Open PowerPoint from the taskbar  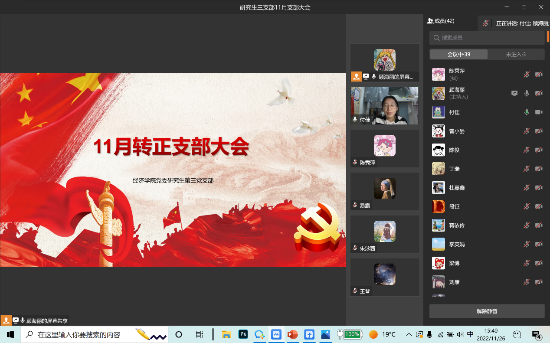[293, 334]
